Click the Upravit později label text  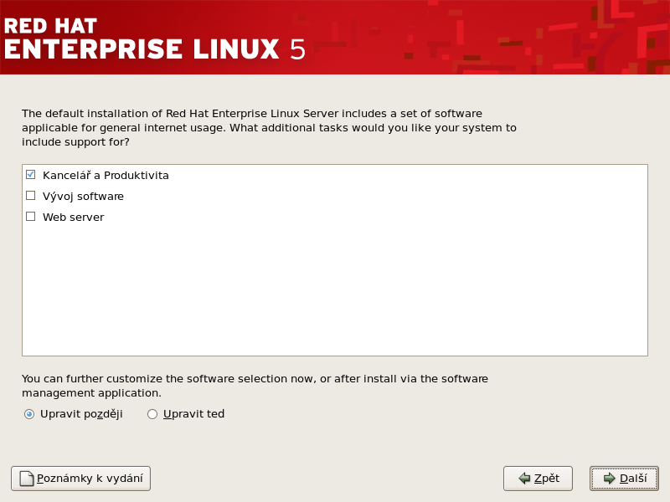(x=81, y=414)
